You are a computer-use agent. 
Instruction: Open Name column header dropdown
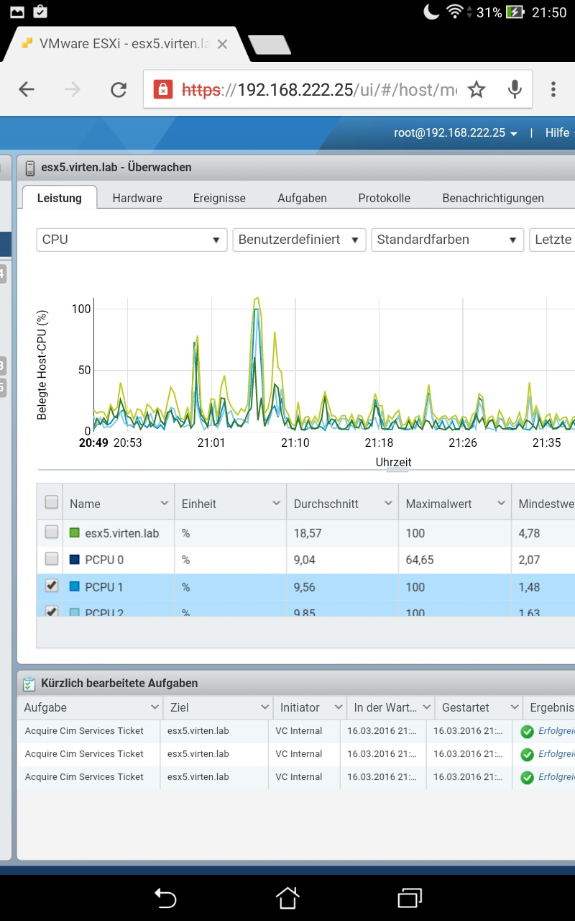click(x=164, y=504)
